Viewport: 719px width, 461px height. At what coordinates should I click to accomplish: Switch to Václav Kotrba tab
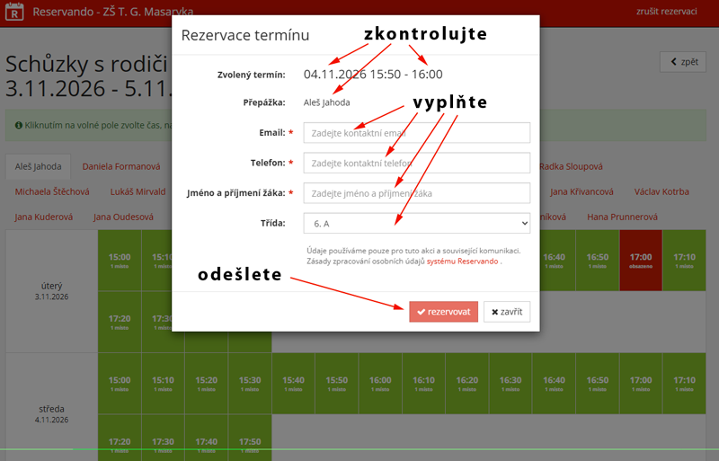(661, 191)
